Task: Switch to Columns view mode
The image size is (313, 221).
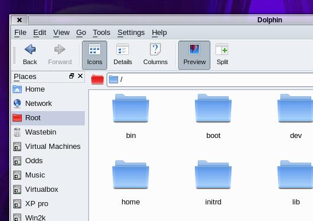Action: [155, 55]
